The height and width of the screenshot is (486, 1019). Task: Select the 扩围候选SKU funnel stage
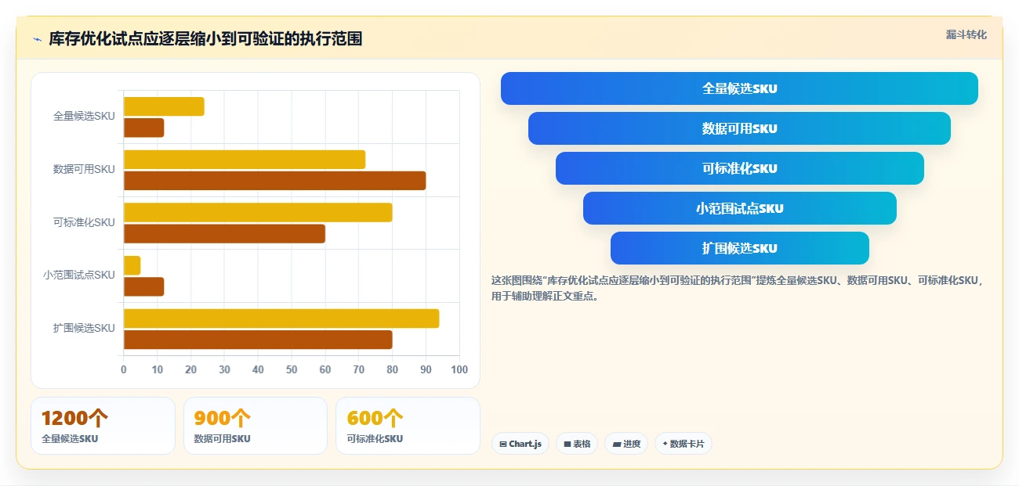tap(739, 248)
